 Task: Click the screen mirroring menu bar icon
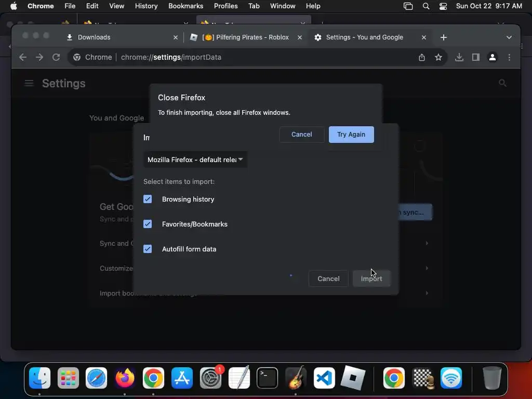point(408,6)
